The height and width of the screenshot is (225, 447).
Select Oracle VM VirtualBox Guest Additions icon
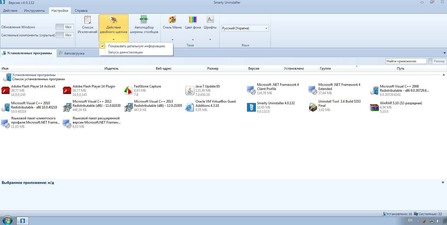coord(190,107)
